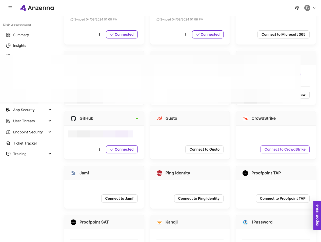Open GitHub card three-dot options menu
Screen dimensions: 321x242
coord(100,149)
